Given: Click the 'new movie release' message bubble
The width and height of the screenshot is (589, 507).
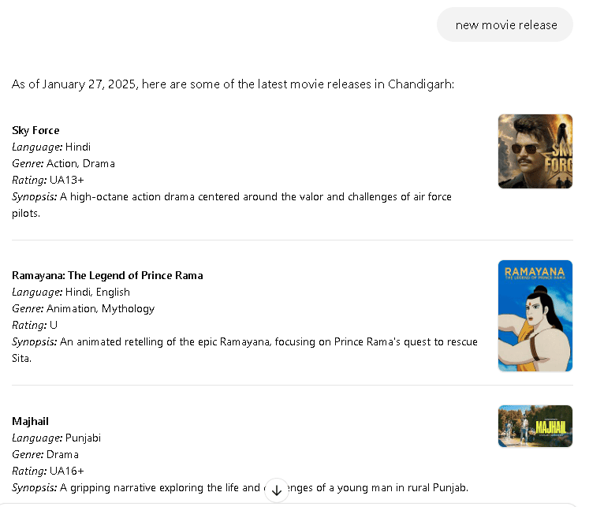Looking at the screenshot, I should tap(505, 24).
